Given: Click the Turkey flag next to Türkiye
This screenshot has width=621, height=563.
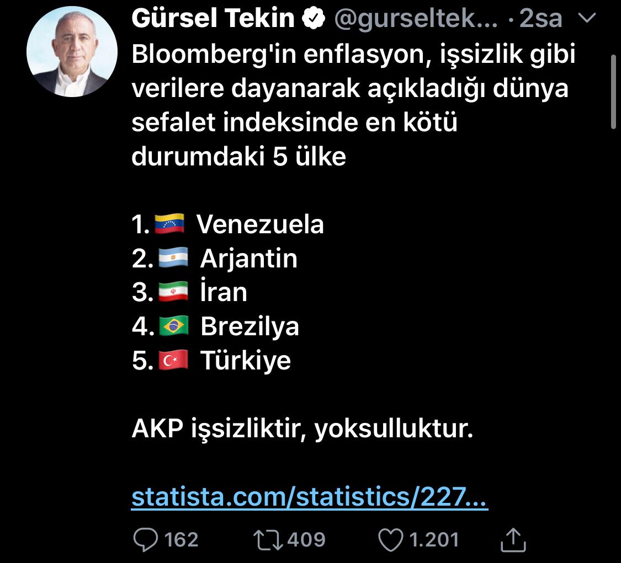Looking at the screenshot, I should point(173,361).
